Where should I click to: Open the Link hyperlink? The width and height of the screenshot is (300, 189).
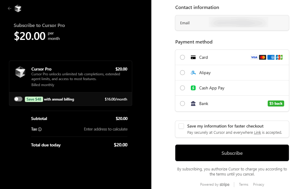(x=257, y=133)
